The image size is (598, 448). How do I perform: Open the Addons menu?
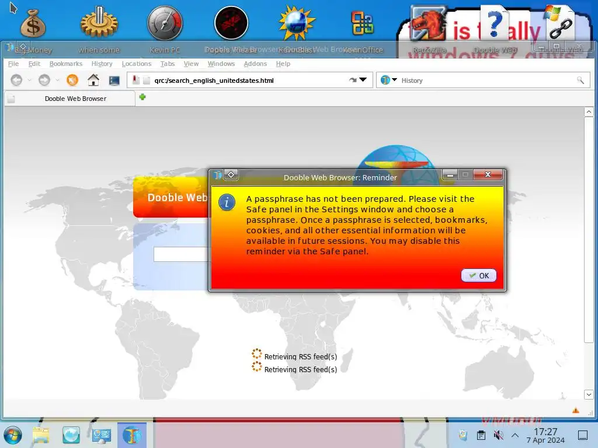255,64
